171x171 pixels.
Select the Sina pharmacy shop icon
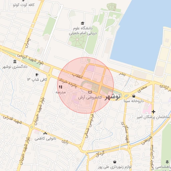tap(134, 96)
